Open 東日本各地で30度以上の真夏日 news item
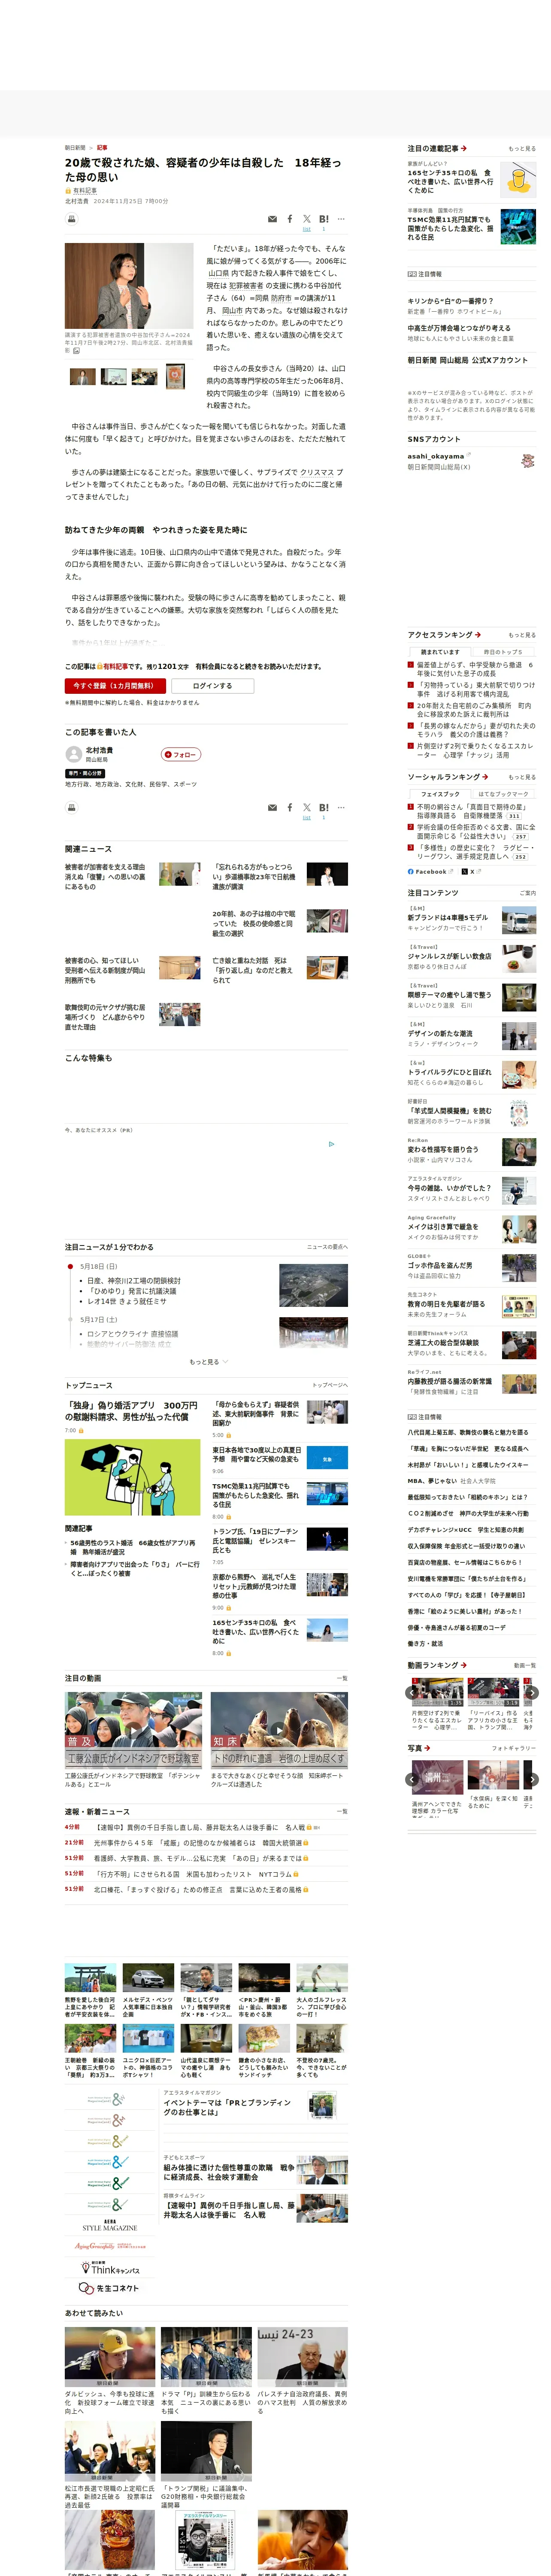Image resolution: width=551 pixels, height=2576 pixels. (x=257, y=1454)
